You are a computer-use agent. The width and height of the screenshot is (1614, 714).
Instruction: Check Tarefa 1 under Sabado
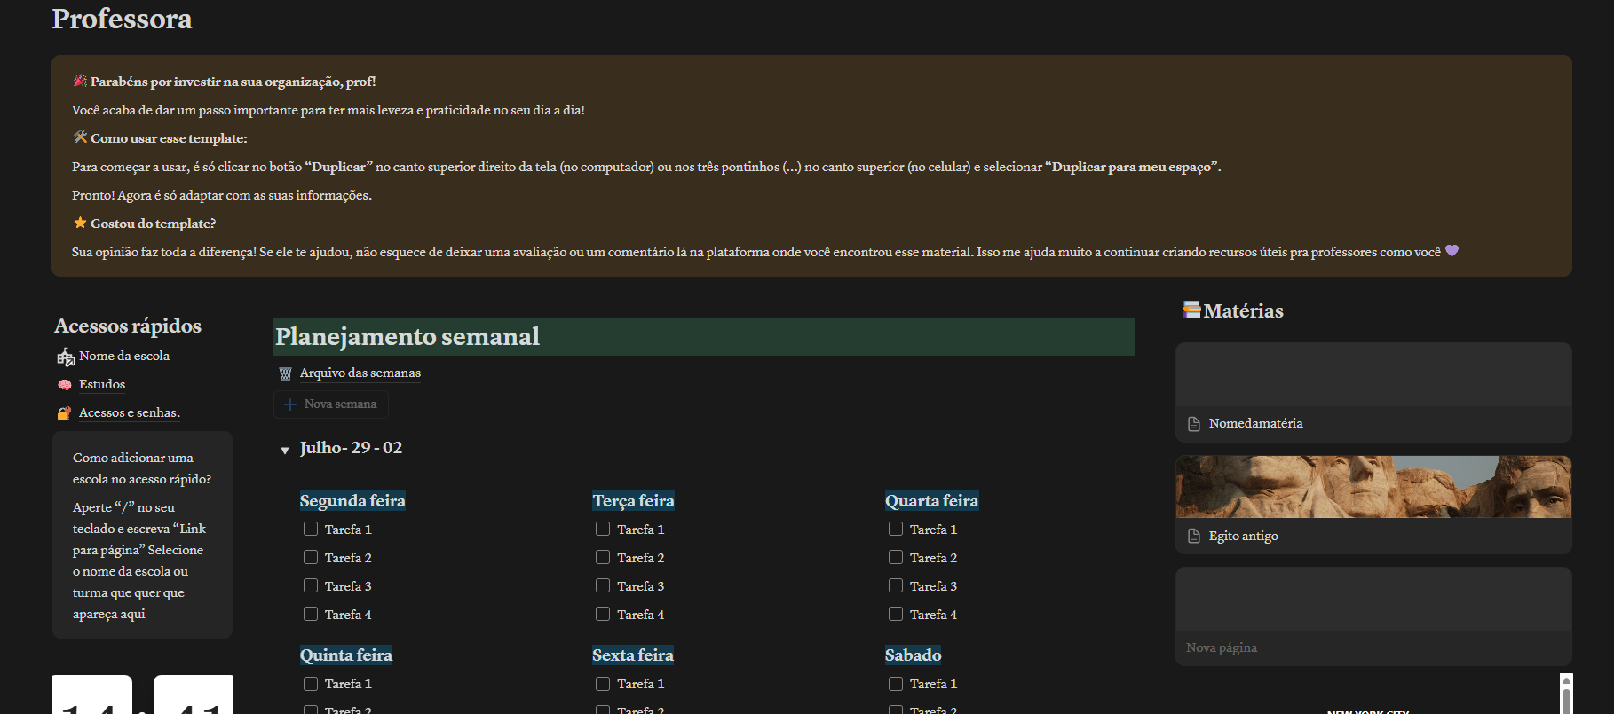[896, 684]
